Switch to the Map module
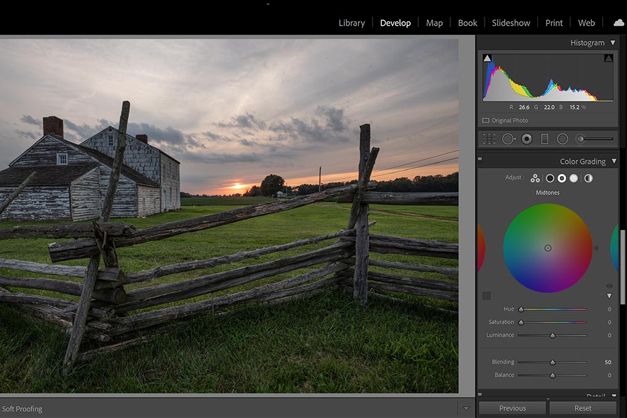This screenshot has width=627, height=418. pos(435,23)
